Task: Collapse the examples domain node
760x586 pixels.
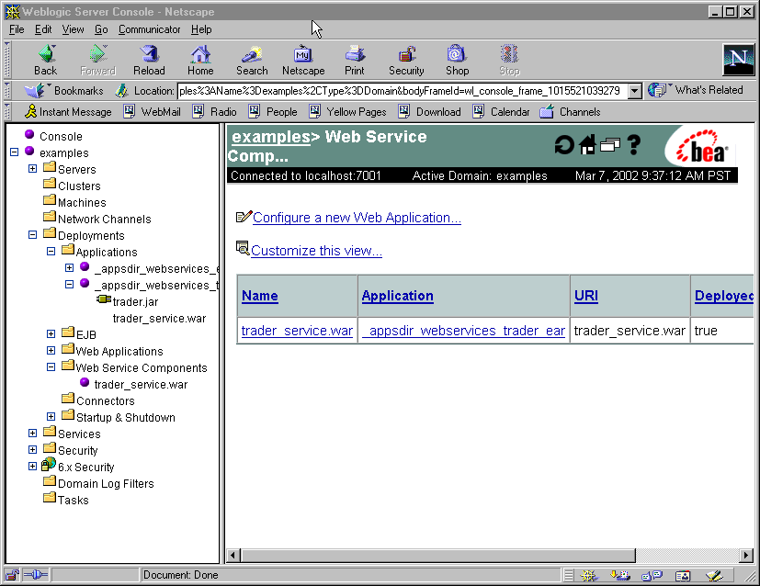Action: tap(14, 152)
